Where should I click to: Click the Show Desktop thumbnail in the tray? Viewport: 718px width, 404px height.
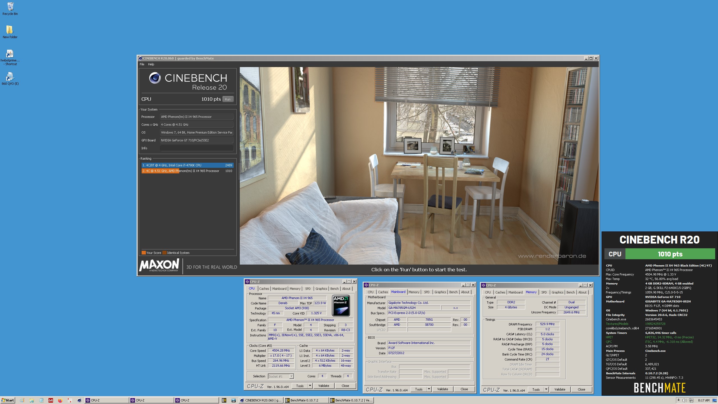[x=714, y=400]
